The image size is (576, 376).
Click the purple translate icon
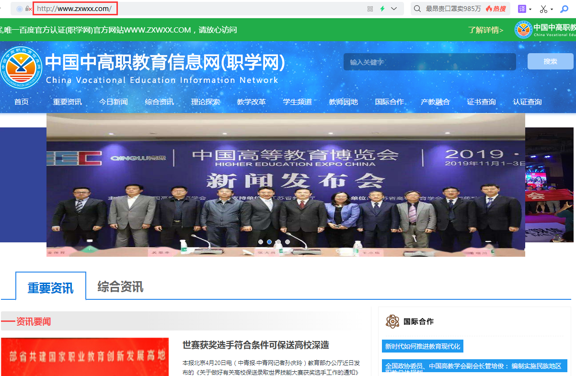point(522,9)
